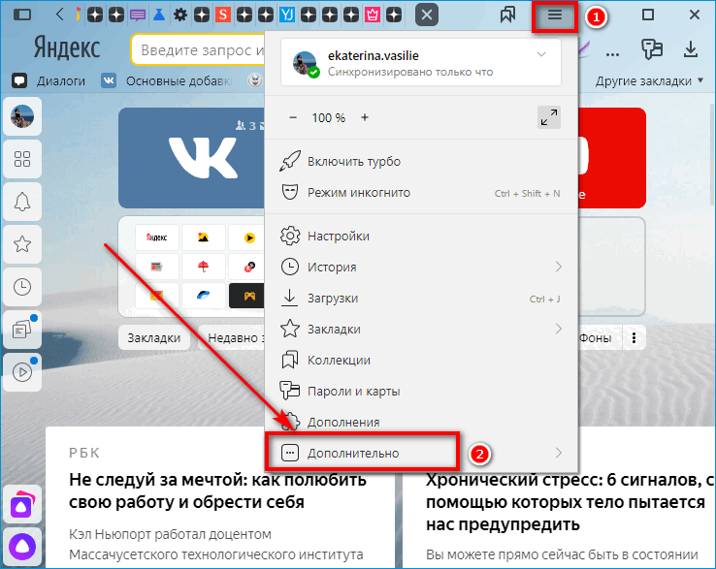Open the main hamburger menu button
The width and height of the screenshot is (716, 569).
pos(555,16)
